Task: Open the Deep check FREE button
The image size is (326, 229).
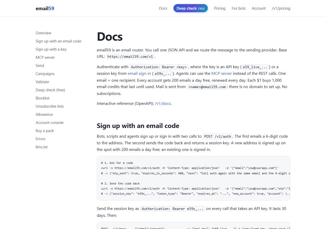Action: click(x=191, y=8)
